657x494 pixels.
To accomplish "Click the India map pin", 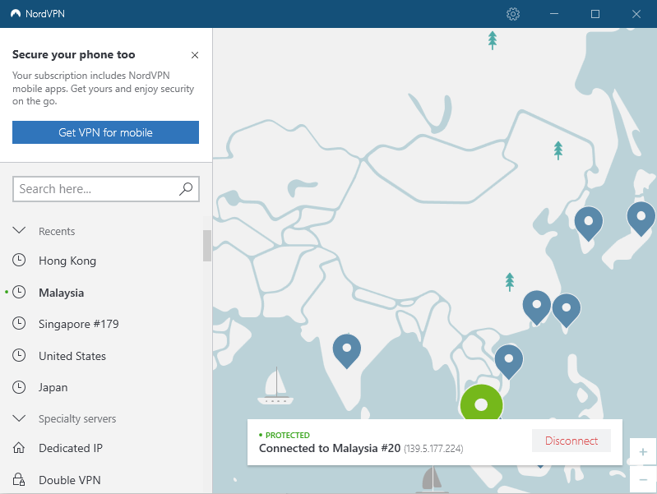I will pos(346,351).
